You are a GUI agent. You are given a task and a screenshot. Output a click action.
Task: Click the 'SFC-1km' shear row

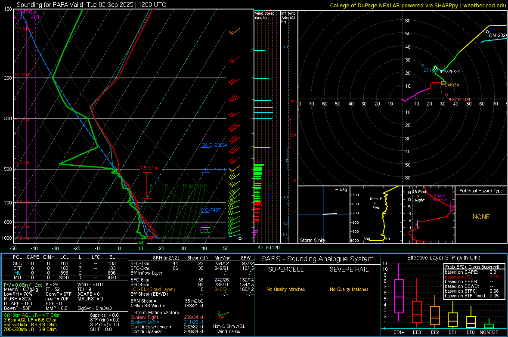pos(192,263)
